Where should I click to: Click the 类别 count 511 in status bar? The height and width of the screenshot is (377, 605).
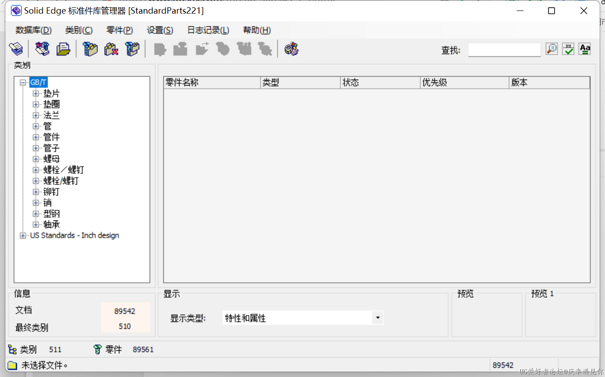(x=55, y=350)
